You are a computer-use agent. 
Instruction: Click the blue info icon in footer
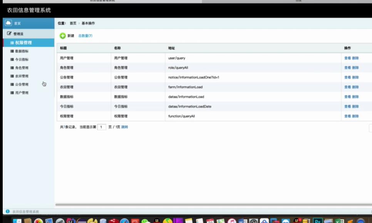tap(8, 211)
